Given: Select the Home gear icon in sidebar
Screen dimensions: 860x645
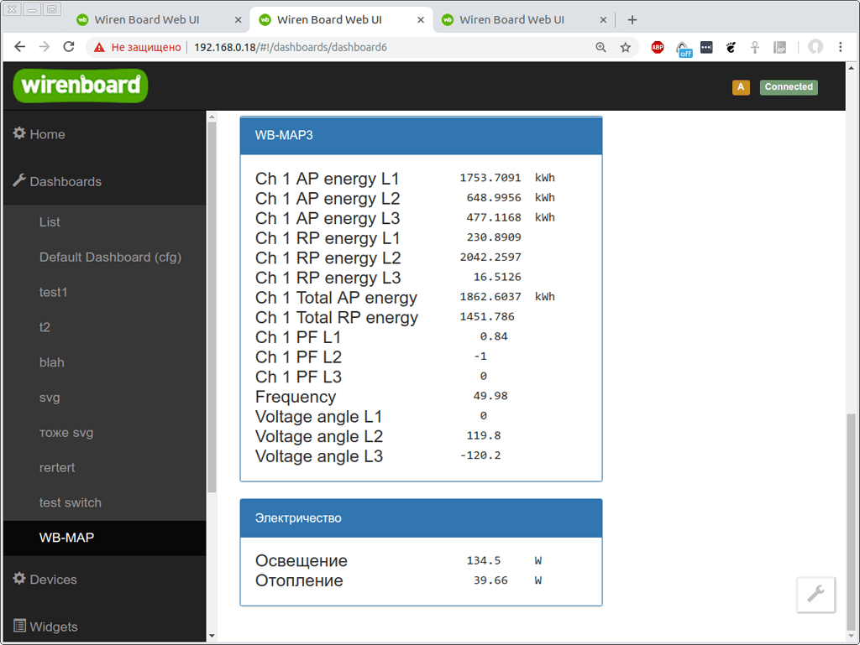Looking at the screenshot, I should (x=20, y=134).
